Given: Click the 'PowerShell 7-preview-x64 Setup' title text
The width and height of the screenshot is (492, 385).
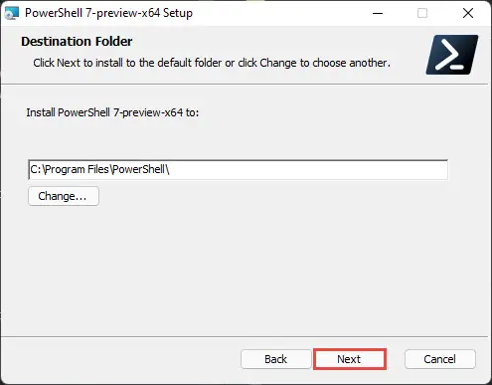Looking at the screenshot, I should click(108, 13).
